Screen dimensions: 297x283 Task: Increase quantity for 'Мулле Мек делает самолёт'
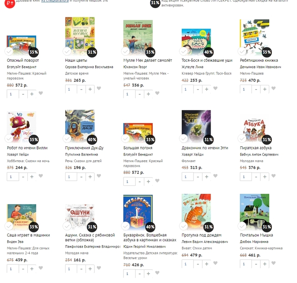tap(148, 94)
